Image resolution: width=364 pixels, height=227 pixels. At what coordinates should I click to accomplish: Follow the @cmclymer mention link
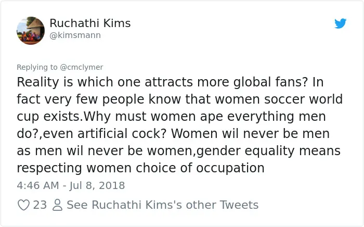pos(82,67)
